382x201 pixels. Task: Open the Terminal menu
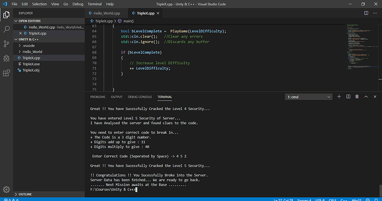point(95,4)
